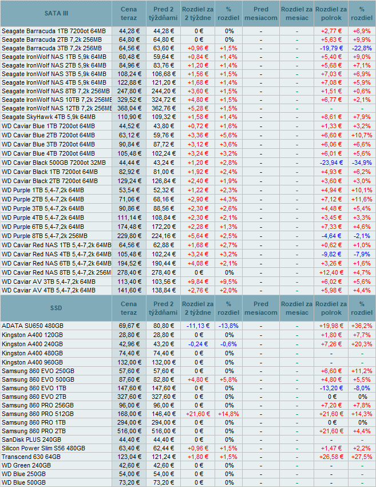Image resolution: width=376 pixels, height=487 pixels.
Task: Click Samsung 860 EVO 500GB
Action: point(38,380)
